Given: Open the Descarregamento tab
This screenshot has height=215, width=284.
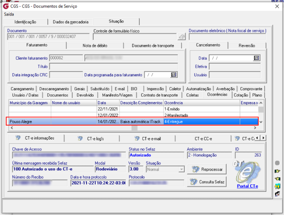Looking at the screenshot, I should pyautogui.click(x=54, y=89).
